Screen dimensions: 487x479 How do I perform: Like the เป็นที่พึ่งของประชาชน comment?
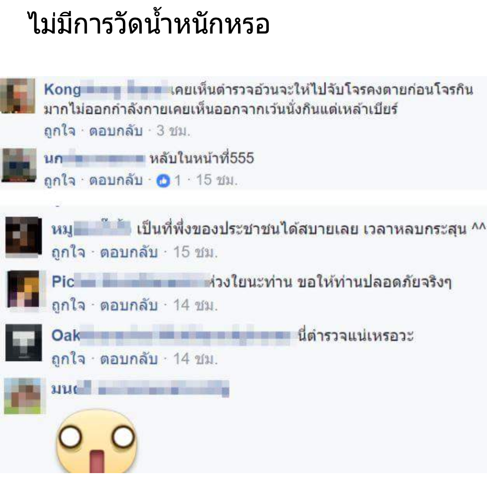(x=68, y=252)
